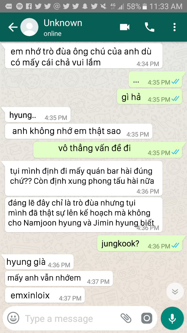Open Unknown contact profile picture
Screen dimensions: 187x333
point(29,27)
